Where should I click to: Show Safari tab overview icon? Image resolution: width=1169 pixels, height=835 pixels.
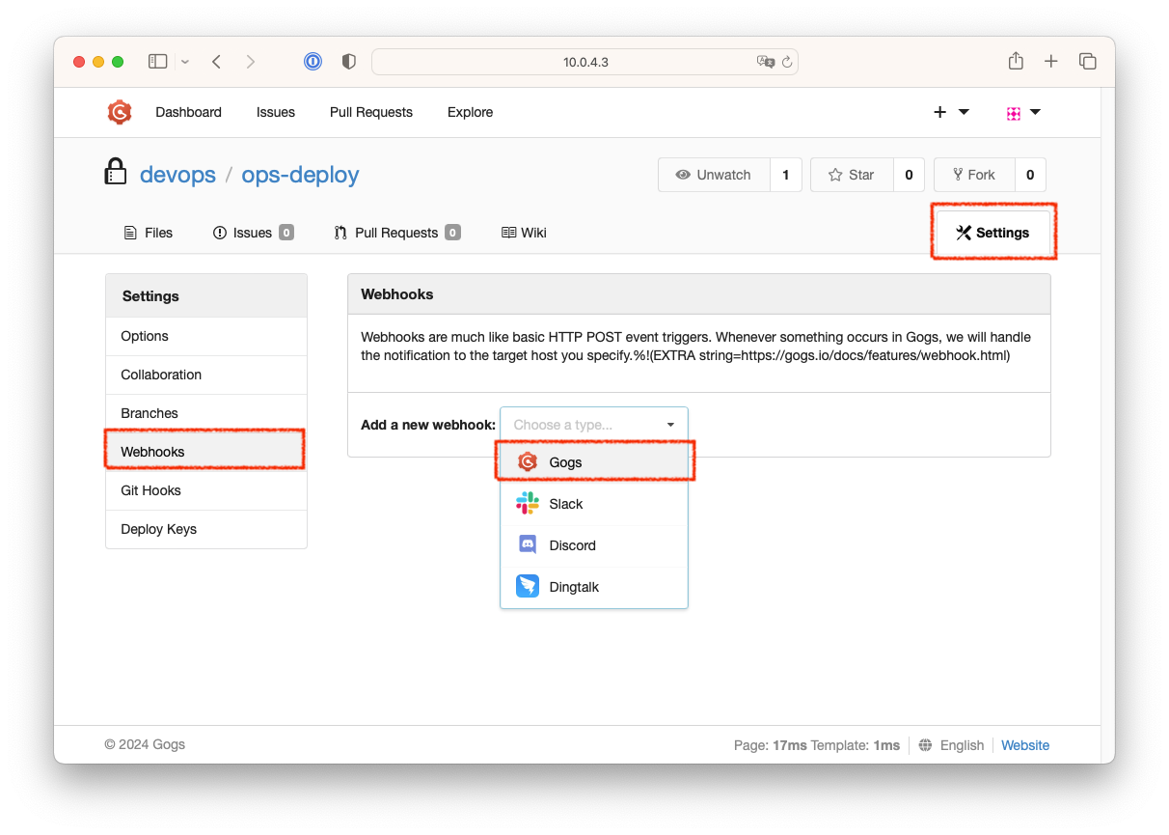click(x=1088, y=62)
